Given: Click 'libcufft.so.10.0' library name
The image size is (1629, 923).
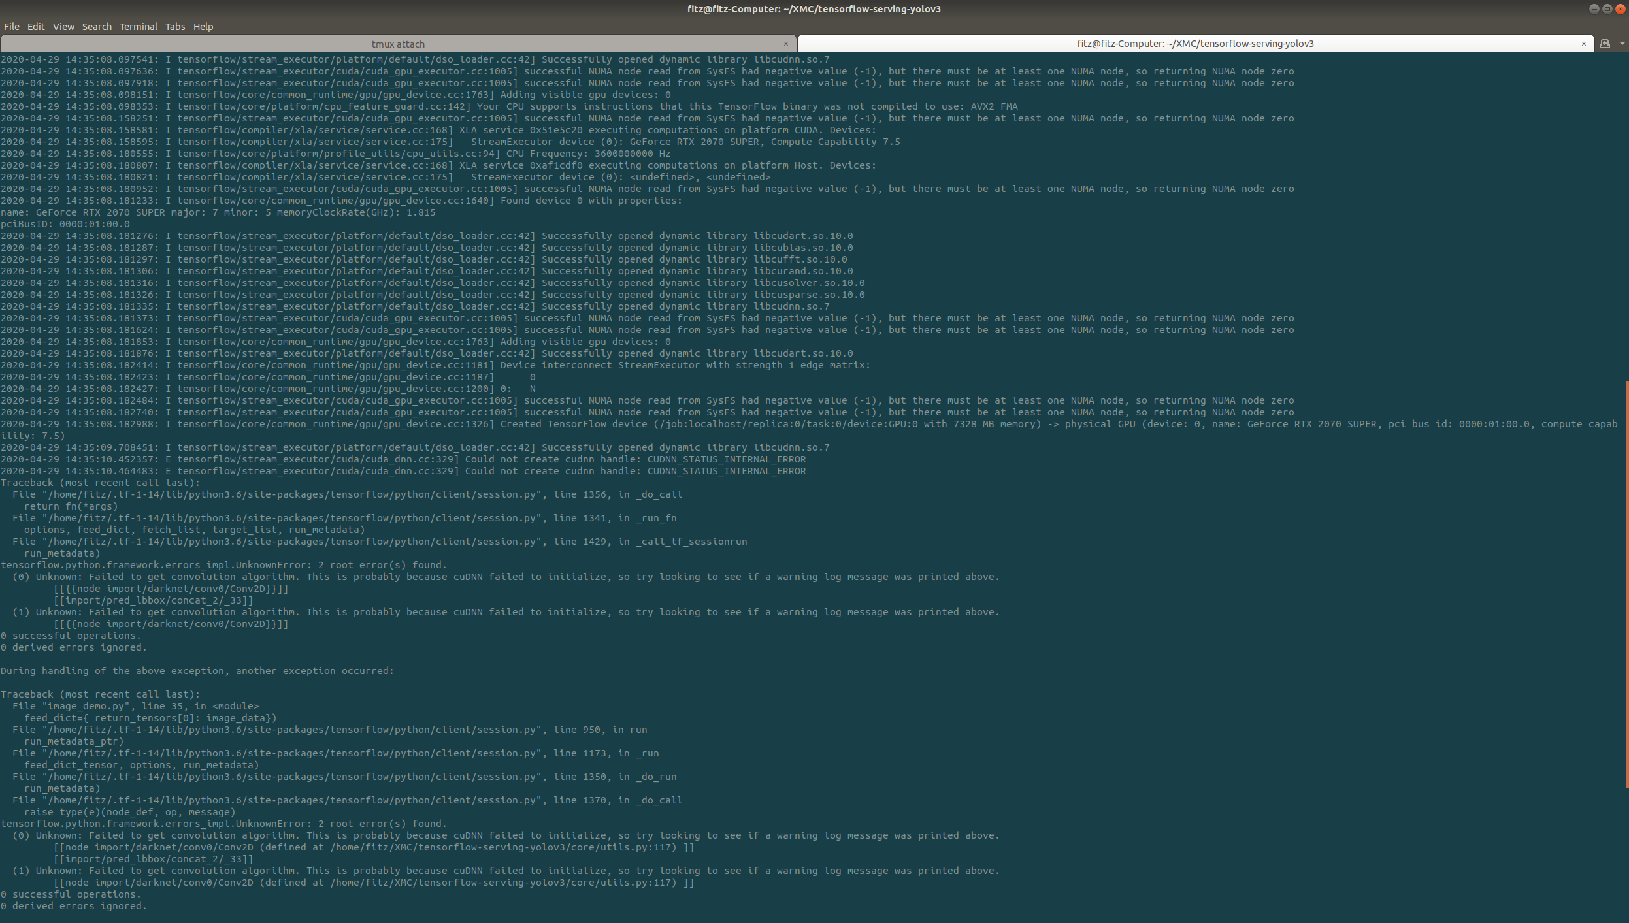Looking at the screenshot, I should click(x=800, y=259).
